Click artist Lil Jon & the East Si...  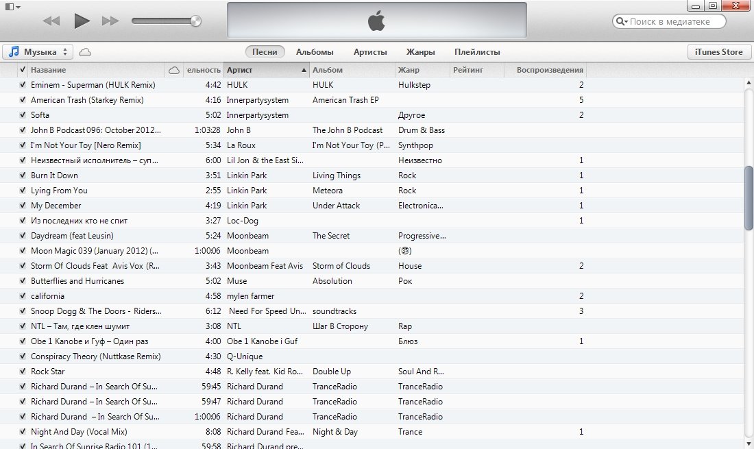(x=265, y=160)
